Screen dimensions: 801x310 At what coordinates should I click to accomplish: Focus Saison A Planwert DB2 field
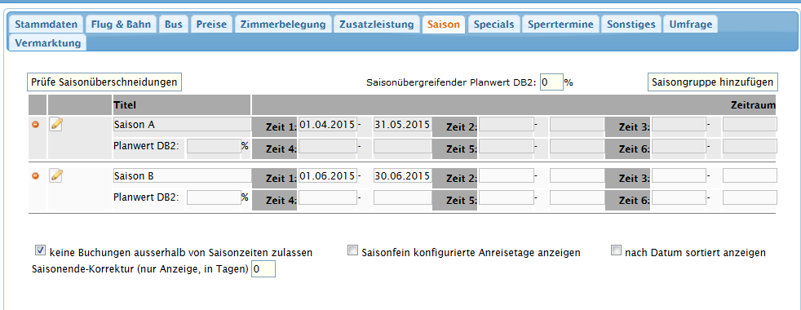pos(214,146)
